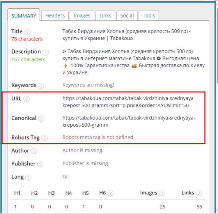Click the red H2 count value 0
The image size is (218, 214).
click(33, 206)
